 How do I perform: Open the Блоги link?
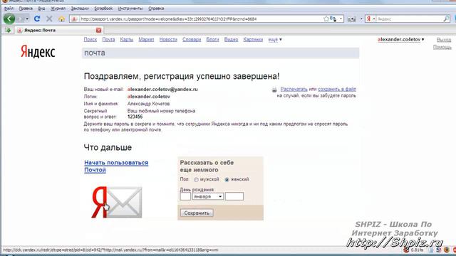[x=212, y=40]
